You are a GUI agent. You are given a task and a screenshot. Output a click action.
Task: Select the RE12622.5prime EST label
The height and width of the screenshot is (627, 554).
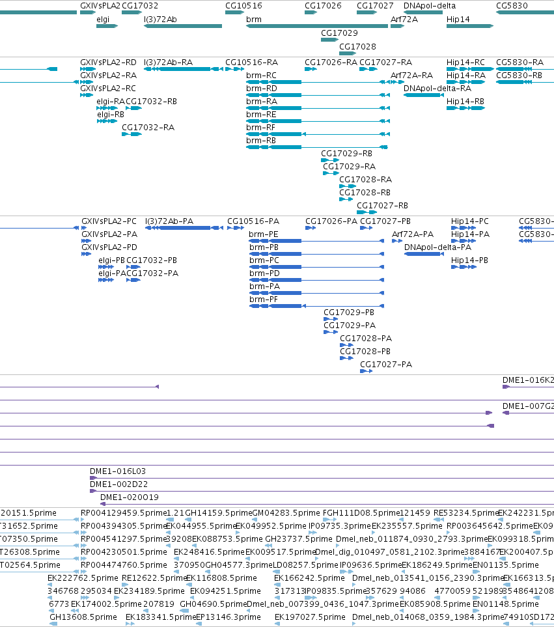(154, 578)
